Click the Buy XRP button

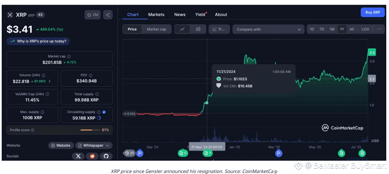[x=372, y=12]
